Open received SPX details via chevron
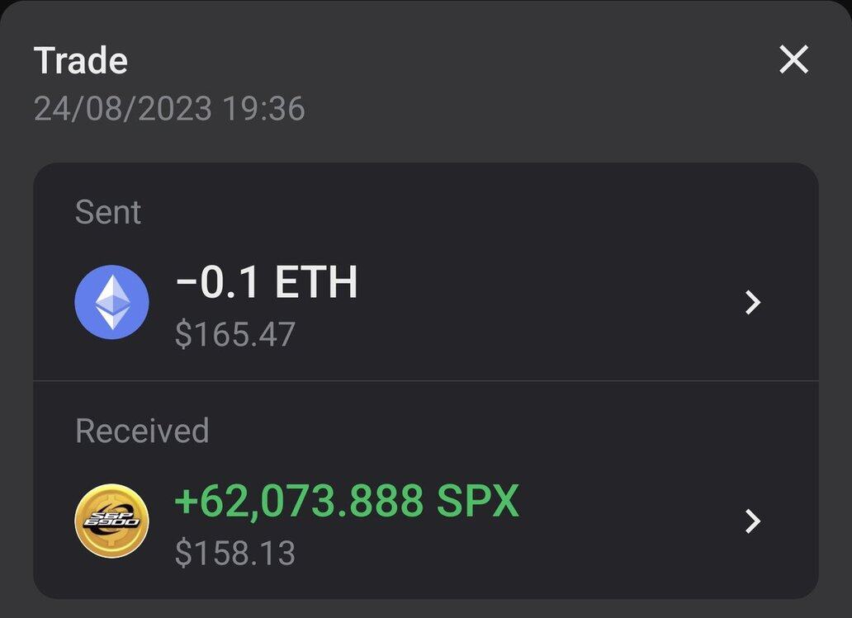The image size is (852, 618). pyautogui.click(x=753, y=521)
